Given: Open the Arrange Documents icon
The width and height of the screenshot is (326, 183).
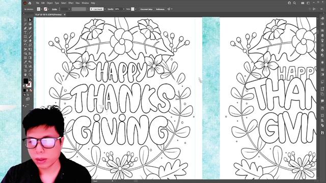Looking at the screenshot, I should pyautogui.click(x=303, y=3).
